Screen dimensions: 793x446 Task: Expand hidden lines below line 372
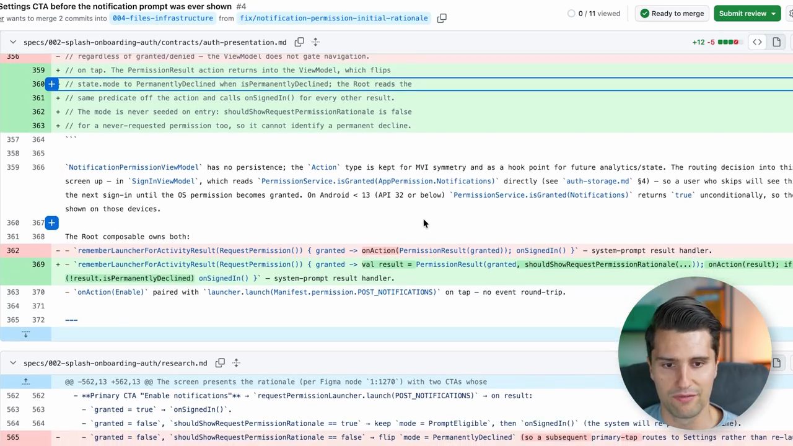[25, 334]
